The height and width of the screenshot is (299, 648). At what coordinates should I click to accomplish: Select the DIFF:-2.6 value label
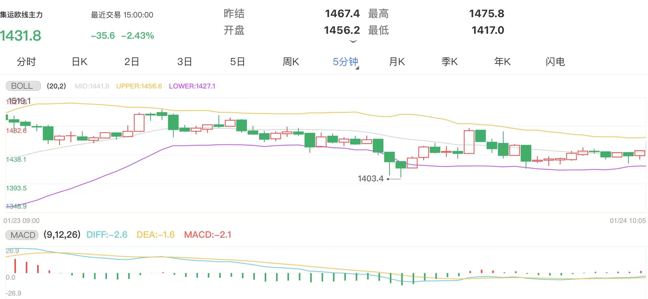point(107,235)
